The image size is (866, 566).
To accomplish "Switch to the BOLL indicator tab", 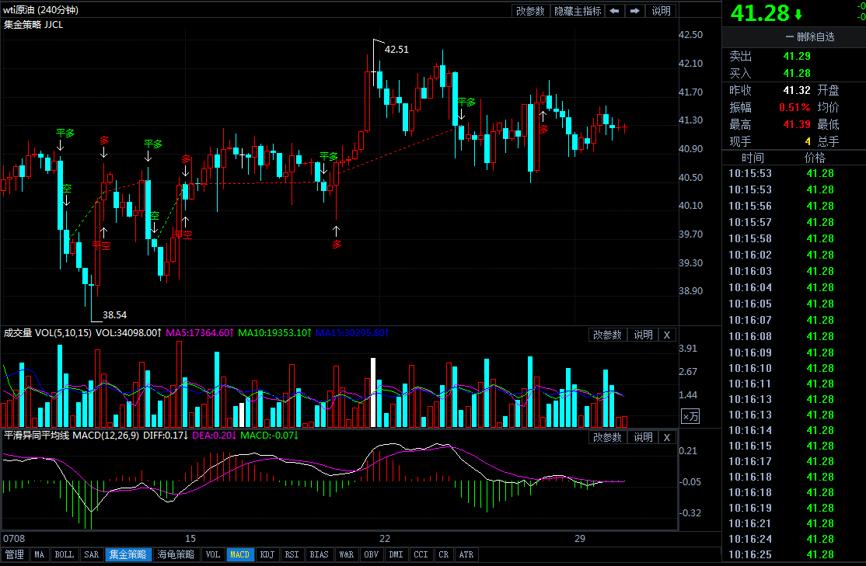I will 64,555.
